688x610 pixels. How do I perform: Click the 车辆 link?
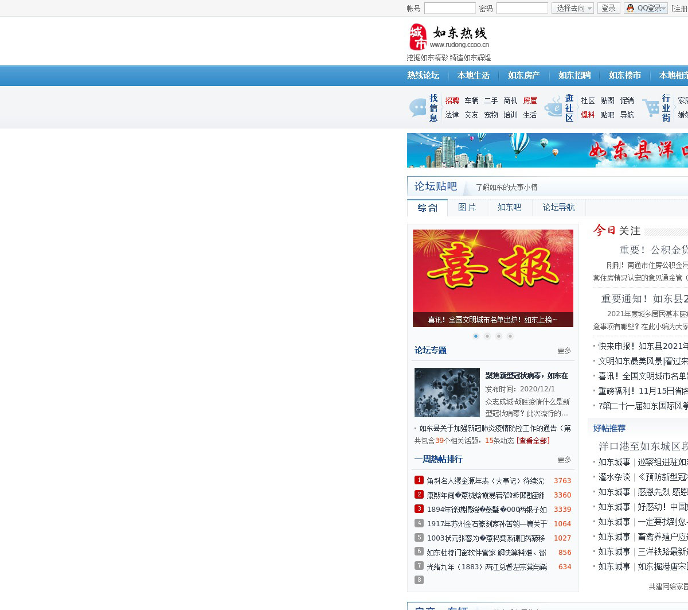[472, 100]
